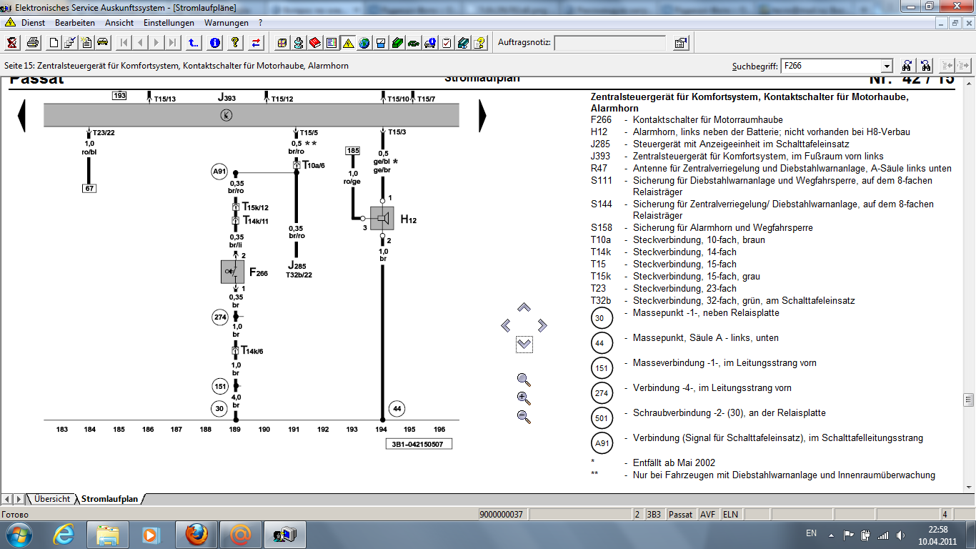Screen dimensions: 976x549
Task: Click the zoom in magnifier with plus
Action: pyautogui.click(x=524, y=398)
